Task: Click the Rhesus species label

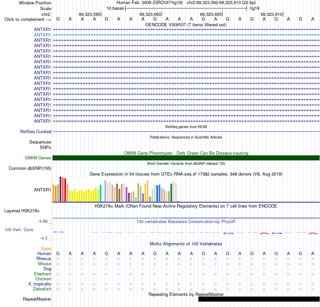Action: coord(44,258)
